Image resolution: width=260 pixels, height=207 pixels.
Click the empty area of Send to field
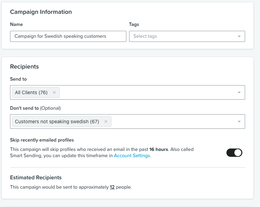coord(145,92)
